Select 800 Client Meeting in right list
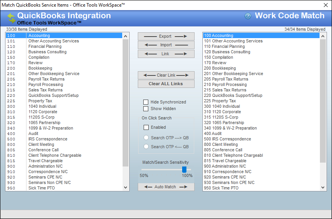Viewport: 332px width, 219px height. [x=261, y=145]
